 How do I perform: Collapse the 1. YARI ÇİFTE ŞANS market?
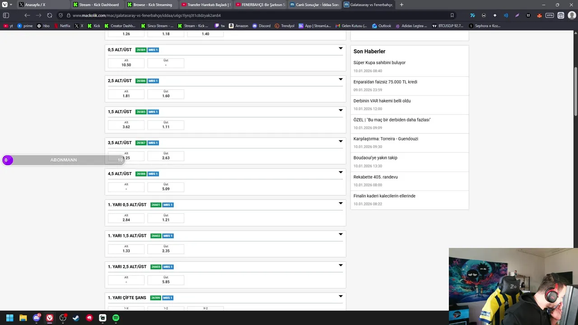pyautogui.click(x=340, y=296)
